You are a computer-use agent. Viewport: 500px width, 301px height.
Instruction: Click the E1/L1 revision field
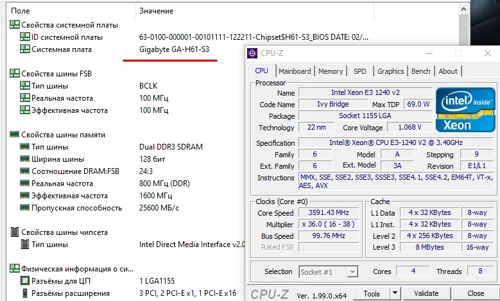pyautogui.click(x=477, y=166)
